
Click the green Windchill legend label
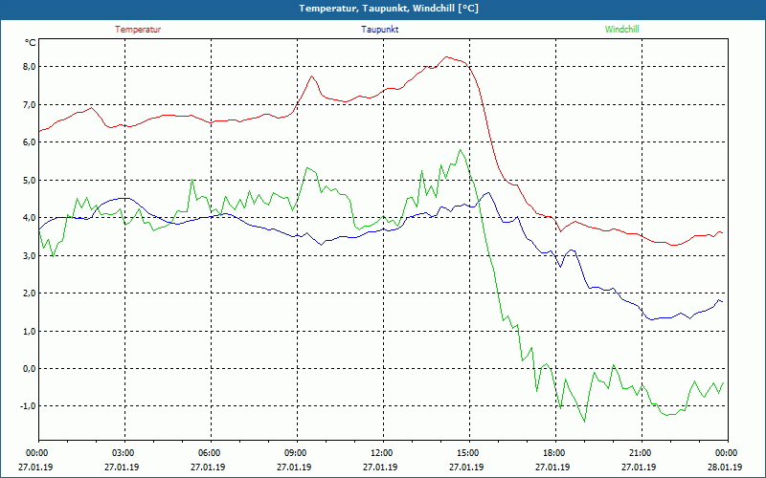[x=621, y=30]
